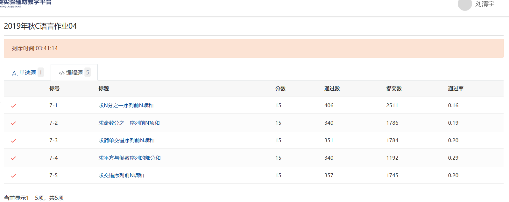
Task: Click the 通过数 column header
Action: 332,88
